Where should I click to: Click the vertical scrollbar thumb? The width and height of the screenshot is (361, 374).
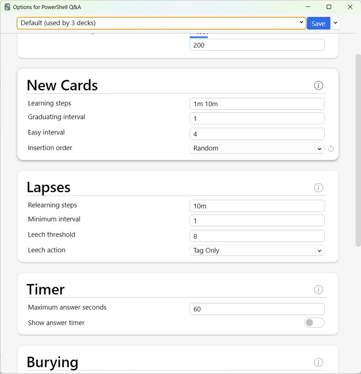click(358, 150)
